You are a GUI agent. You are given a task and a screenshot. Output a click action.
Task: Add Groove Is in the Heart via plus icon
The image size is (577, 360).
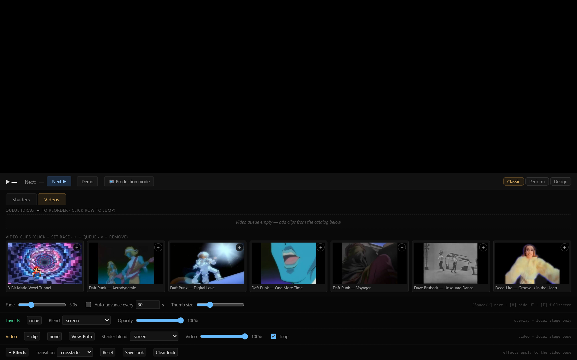pos(564,247)
